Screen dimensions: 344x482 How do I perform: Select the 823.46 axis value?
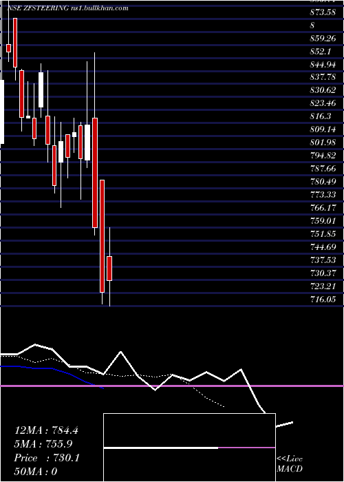[323, 103]
